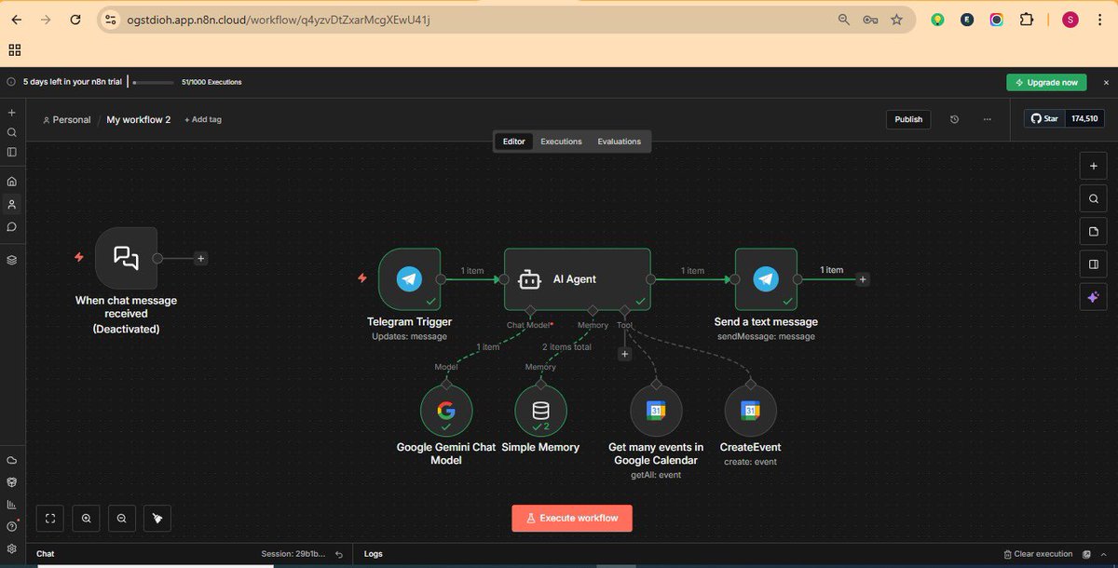Go to home overview in left sidebar

click(x=11, y=182)
